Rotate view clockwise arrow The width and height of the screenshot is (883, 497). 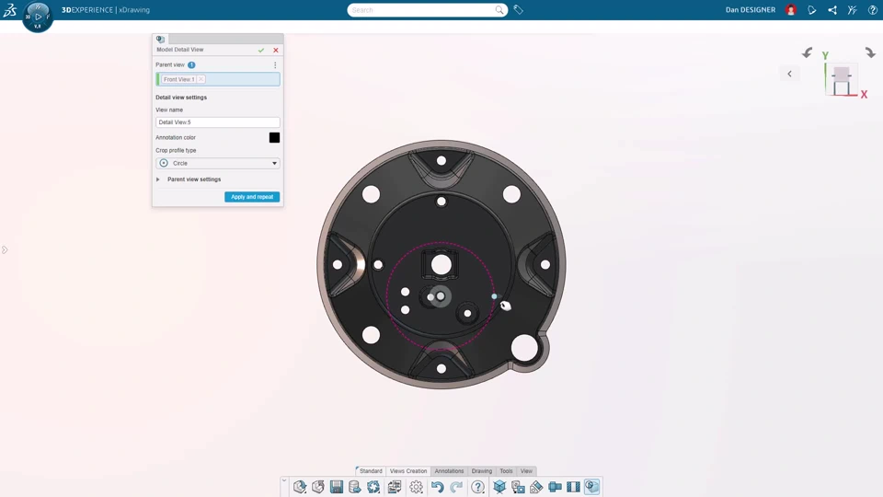pyautogui.click(x=871, y=52)
